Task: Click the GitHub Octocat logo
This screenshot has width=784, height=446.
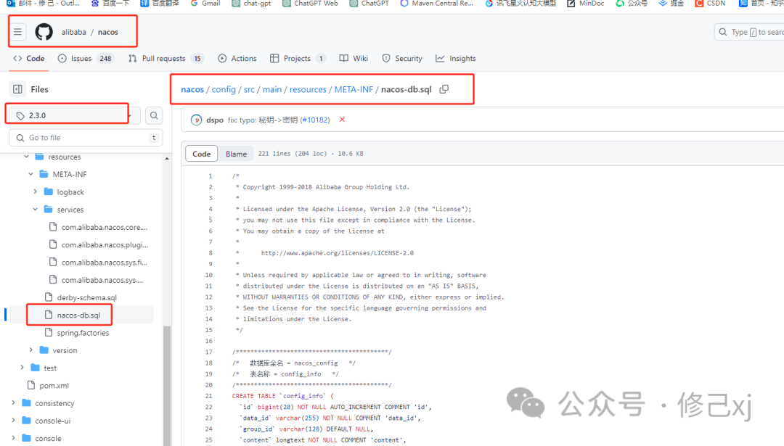Action: pyautogui.click(x=44, y=32)
